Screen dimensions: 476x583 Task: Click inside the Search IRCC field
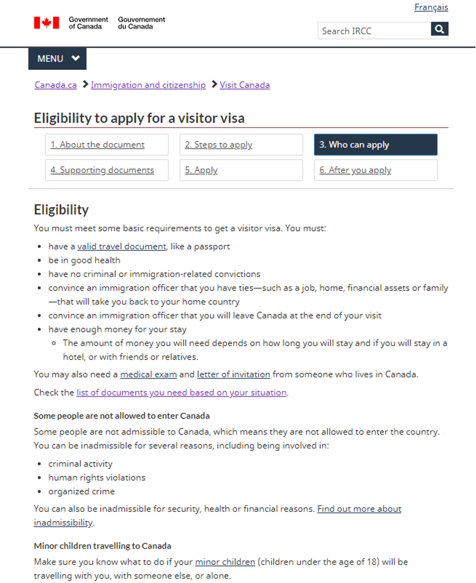pos(374,31)
